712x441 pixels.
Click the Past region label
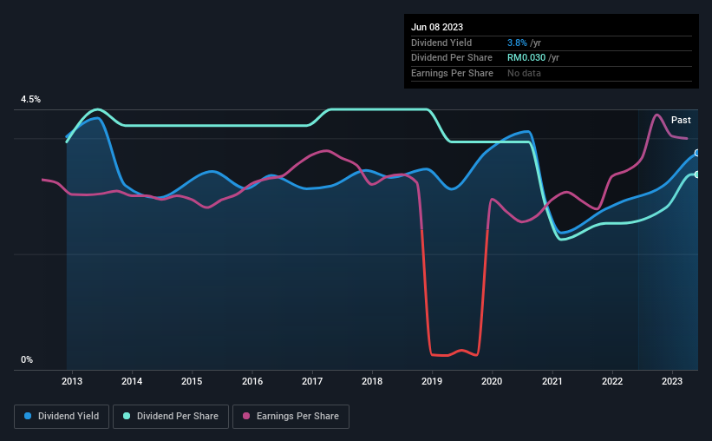tap(681, 120)
